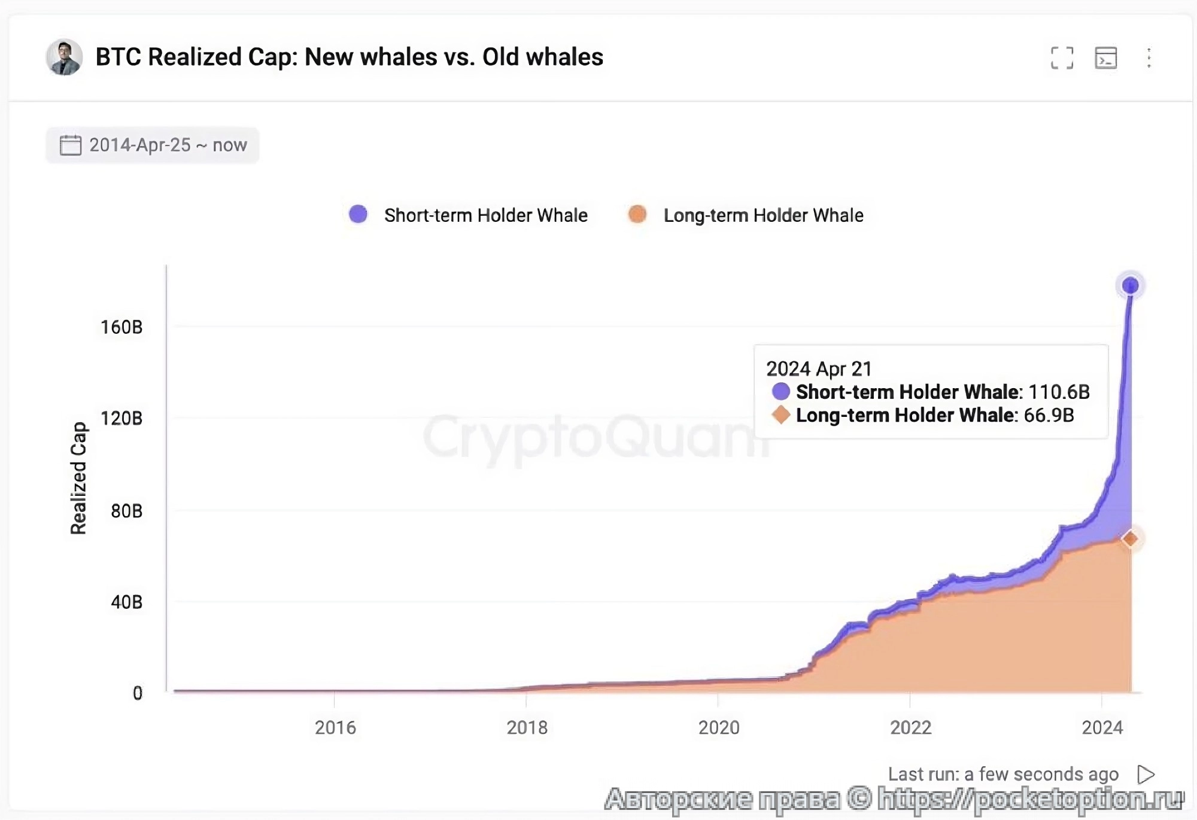Toggle the Long-term Holder Whale legend series

[763, 215]
